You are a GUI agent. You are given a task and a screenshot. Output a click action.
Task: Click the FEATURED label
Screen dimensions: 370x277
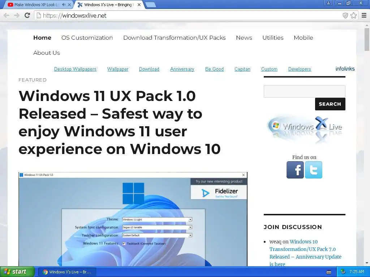[33, 80]
